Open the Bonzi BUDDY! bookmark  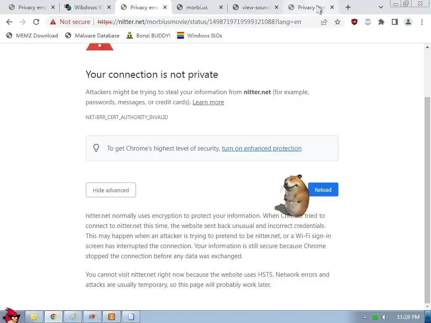point(149,35)
